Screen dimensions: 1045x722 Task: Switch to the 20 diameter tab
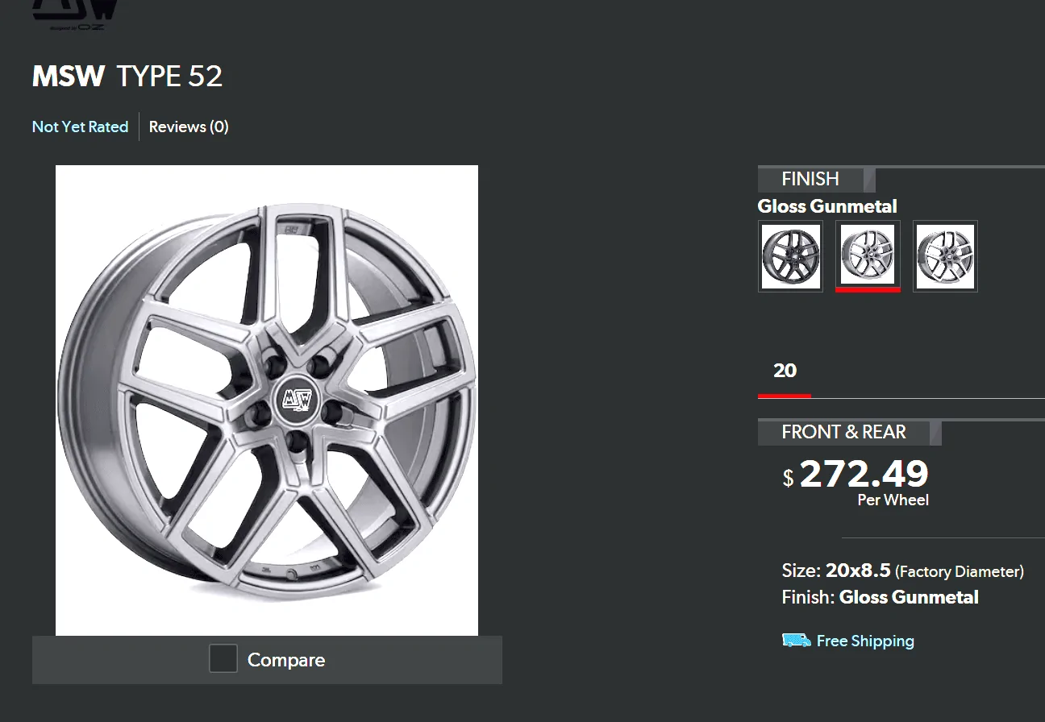click(785, 371)
